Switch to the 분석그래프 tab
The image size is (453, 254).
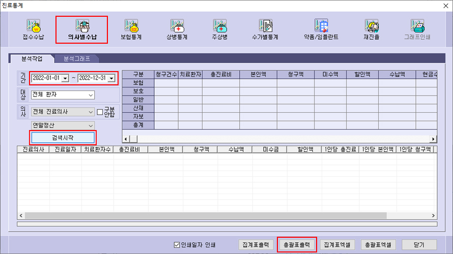coord(77,59)
